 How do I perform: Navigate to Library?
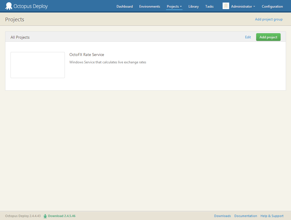pyautogui.click(x=194, y=7)
